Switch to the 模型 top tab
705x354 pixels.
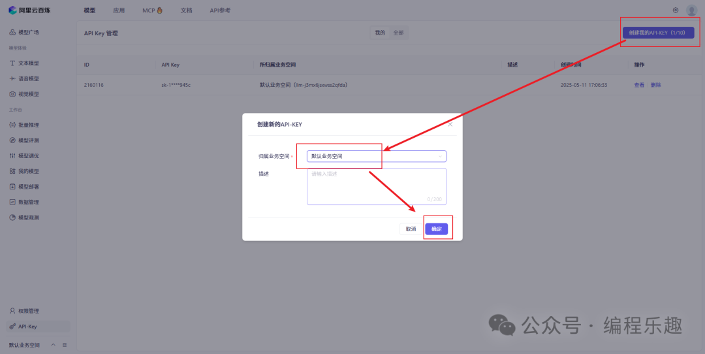click(x=89, y=10)
